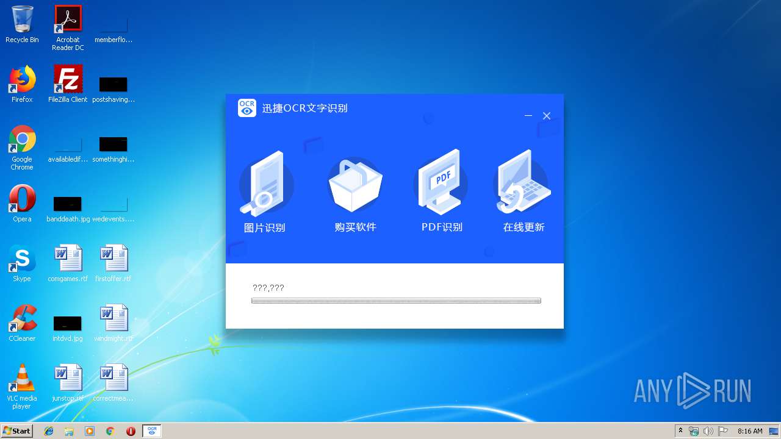781x439 pixels.
Task: Select VLC media player desktop shortcut
Action: [22, 387]
